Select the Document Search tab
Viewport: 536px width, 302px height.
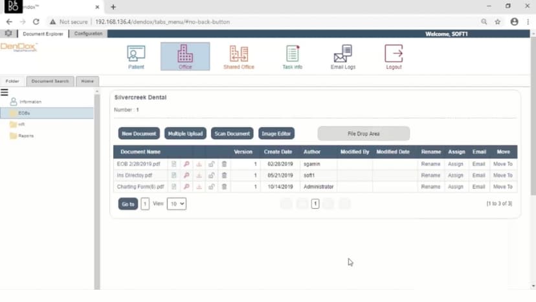50,81
